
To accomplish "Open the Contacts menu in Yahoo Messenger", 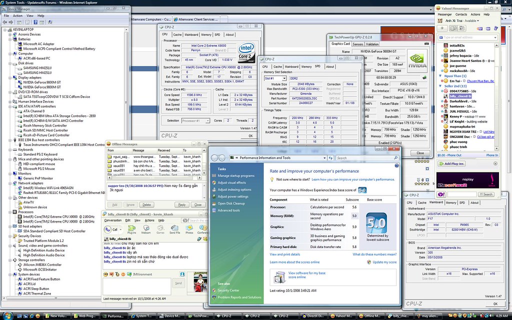I will pos(461,14).
